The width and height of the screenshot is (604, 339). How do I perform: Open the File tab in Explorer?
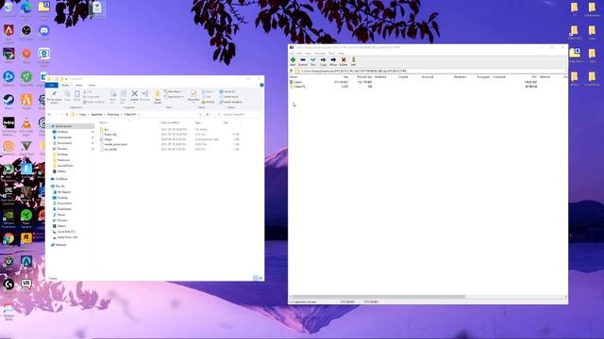pos(52,85)
